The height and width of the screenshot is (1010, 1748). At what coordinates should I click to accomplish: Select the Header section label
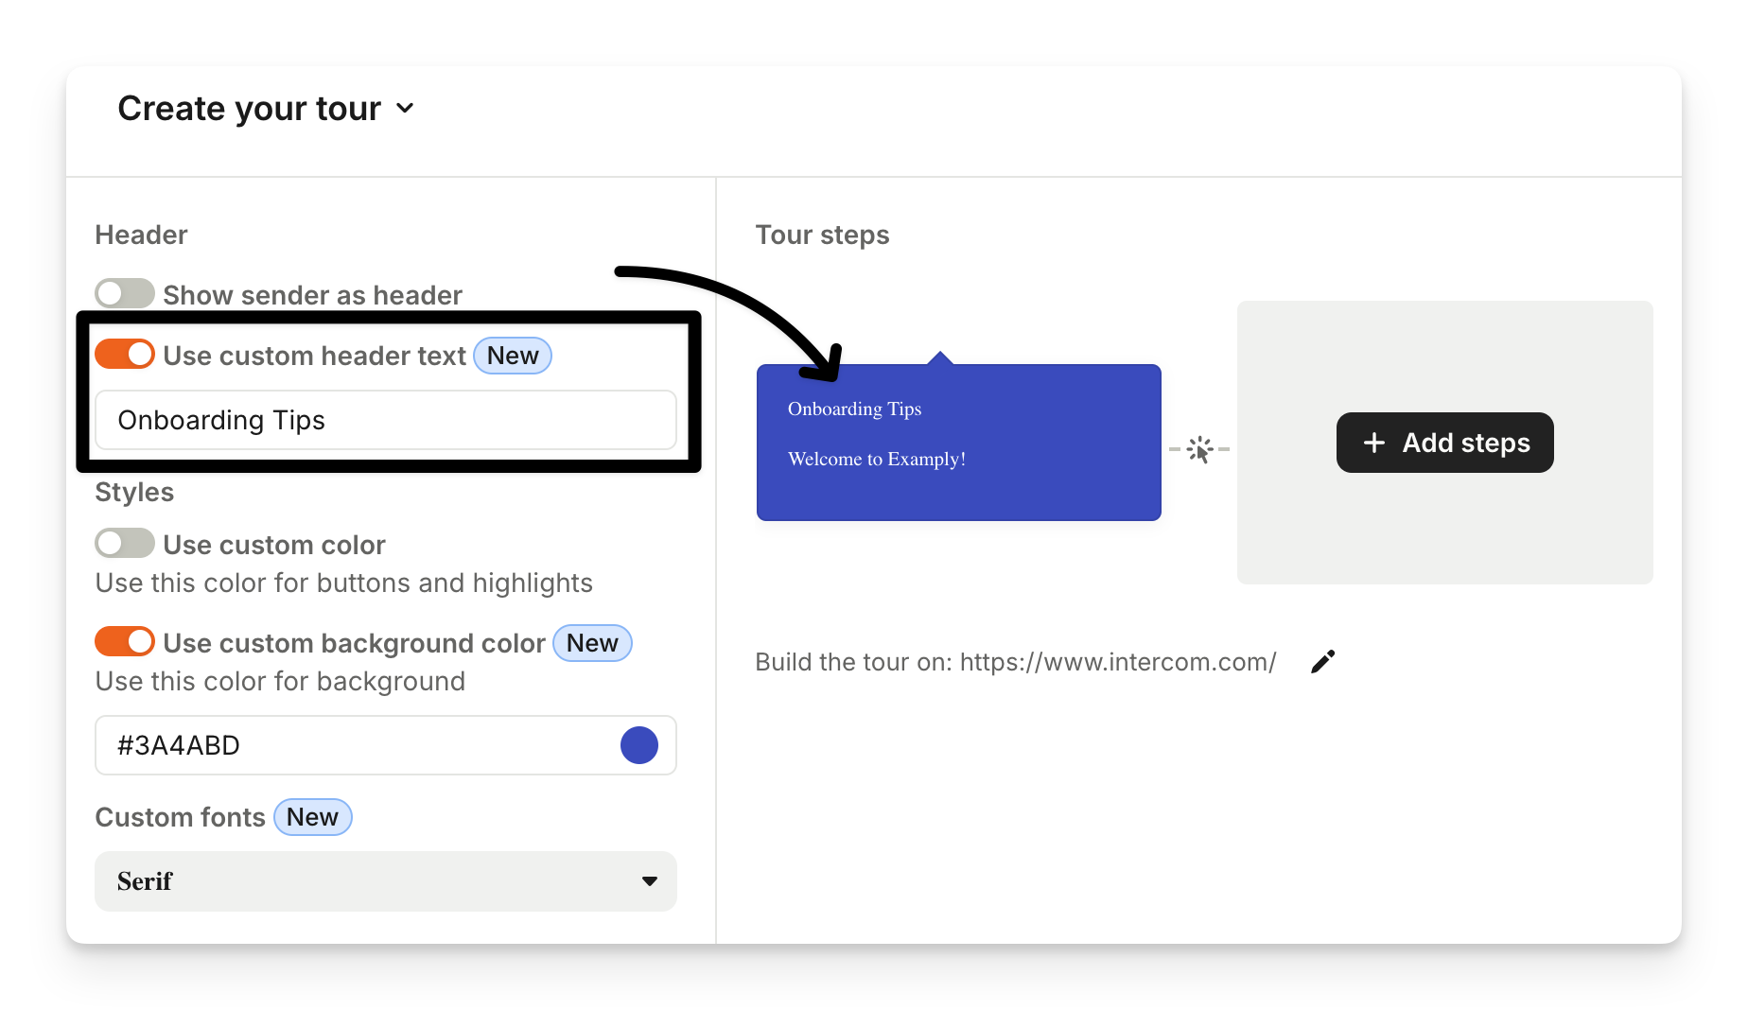pyautogui.click(x=140, y=235)
